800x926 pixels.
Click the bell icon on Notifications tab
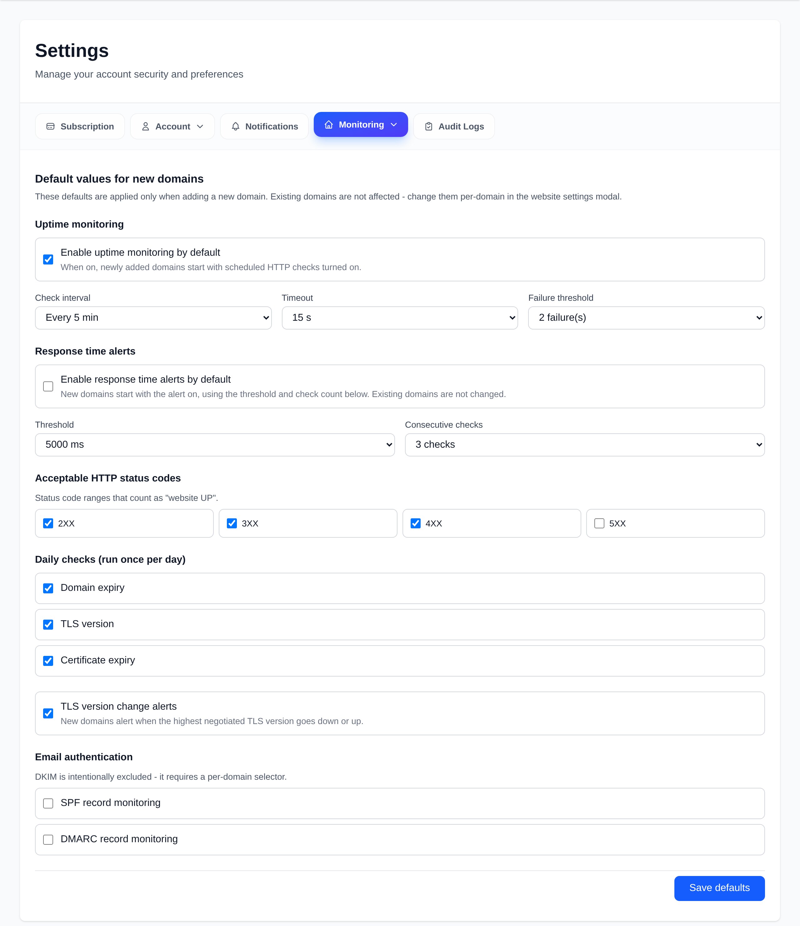tap(235, 127)
